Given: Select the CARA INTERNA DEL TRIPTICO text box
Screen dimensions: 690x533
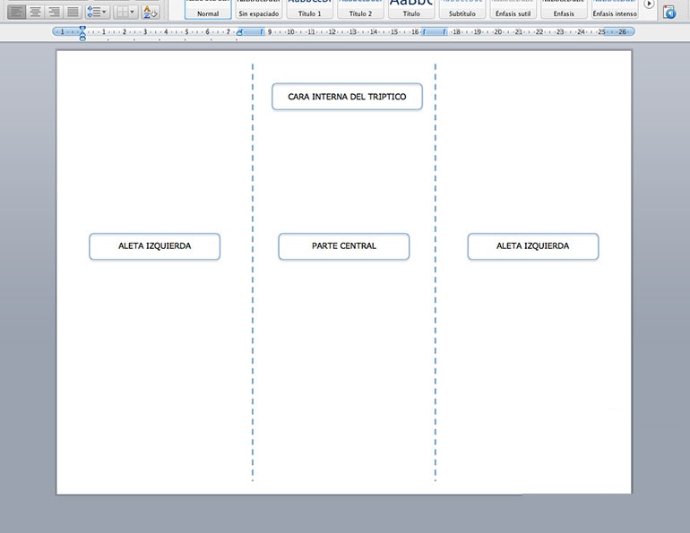Looking at the screenshot, I should (347, 97).
